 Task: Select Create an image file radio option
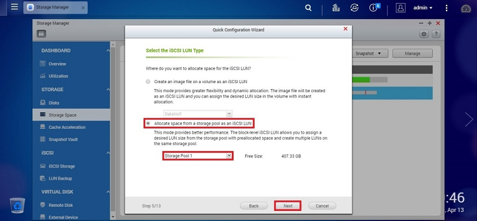point(148,81)
